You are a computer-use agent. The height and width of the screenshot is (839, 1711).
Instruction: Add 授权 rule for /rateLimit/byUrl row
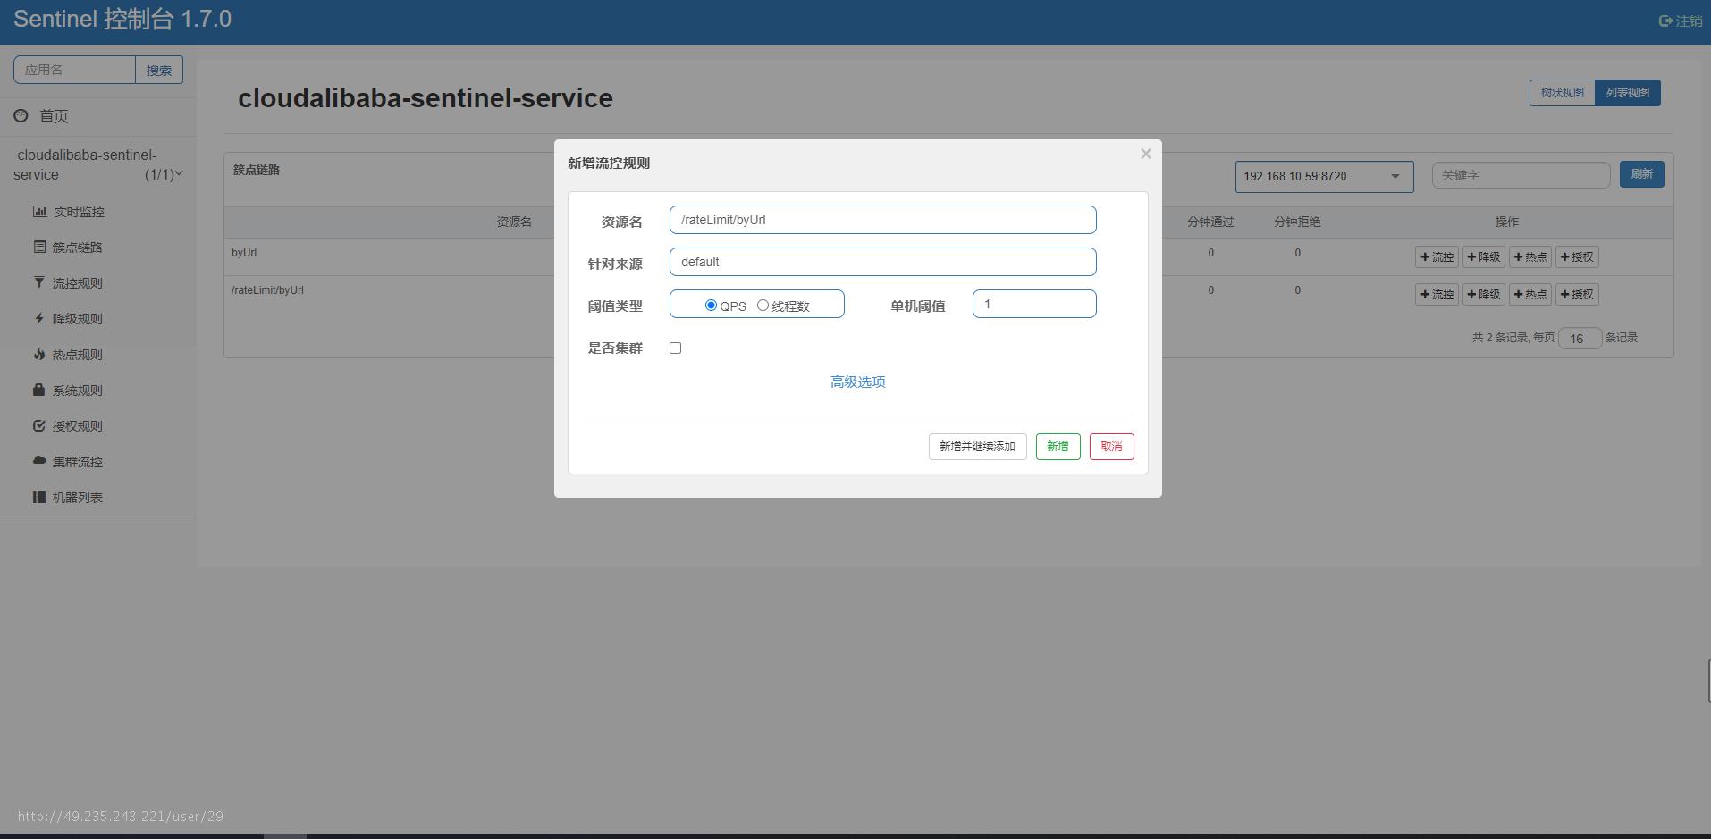click(x=1577, y=295)
